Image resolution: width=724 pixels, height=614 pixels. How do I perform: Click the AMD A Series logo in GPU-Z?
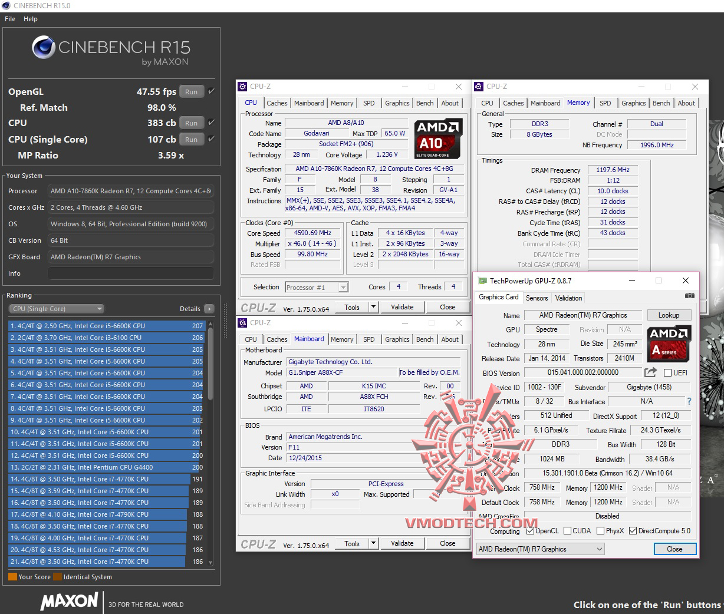(x=668, y=344)
